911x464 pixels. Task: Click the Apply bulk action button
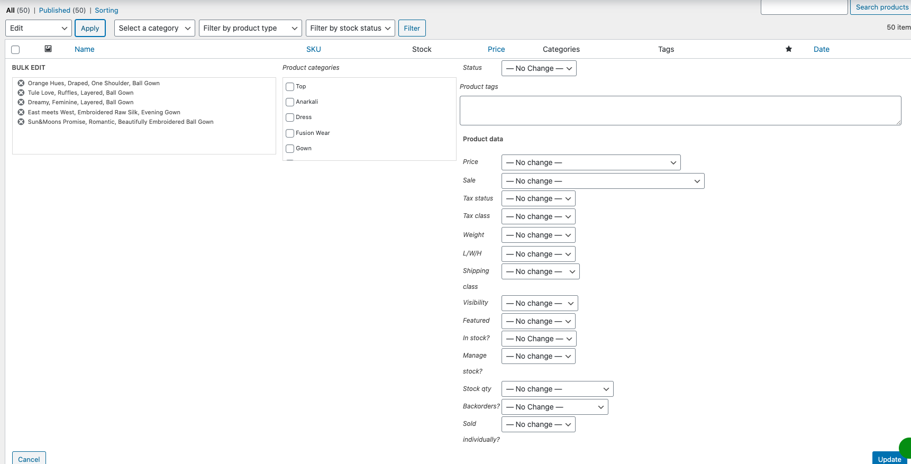click(90, 28)
